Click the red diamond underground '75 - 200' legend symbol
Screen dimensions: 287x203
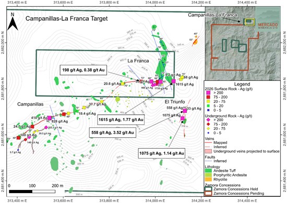[x=208, y=124]
